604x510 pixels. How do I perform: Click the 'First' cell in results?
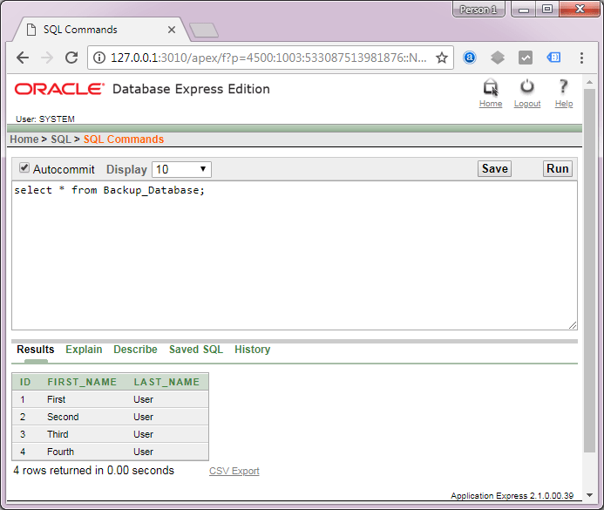pos(57,399)
